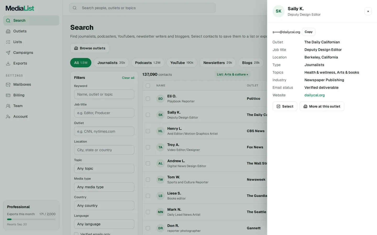Open Exports in the sidebar
Screen dimensions: 377x235
point(31,63)
